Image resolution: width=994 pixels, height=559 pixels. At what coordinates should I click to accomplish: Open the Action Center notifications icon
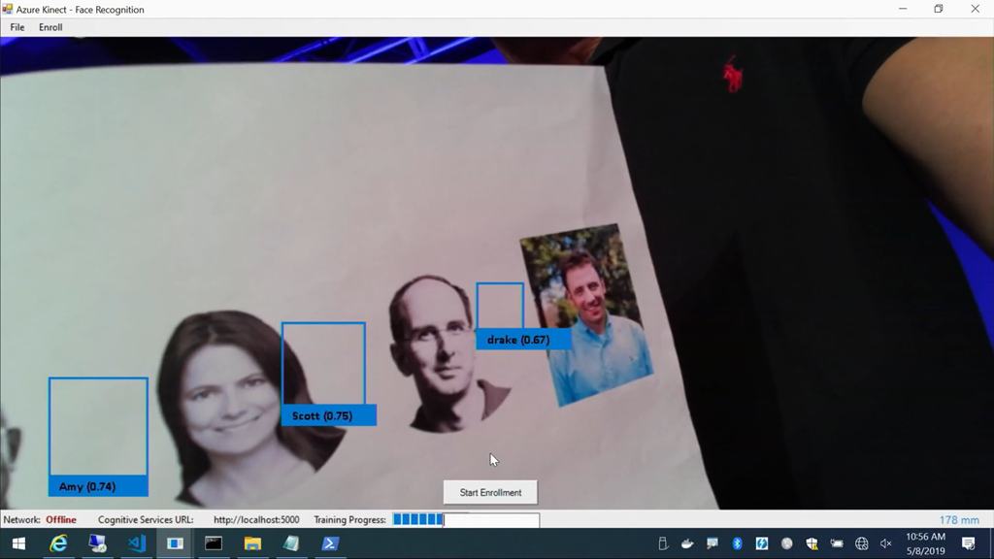tap(969, 543)
